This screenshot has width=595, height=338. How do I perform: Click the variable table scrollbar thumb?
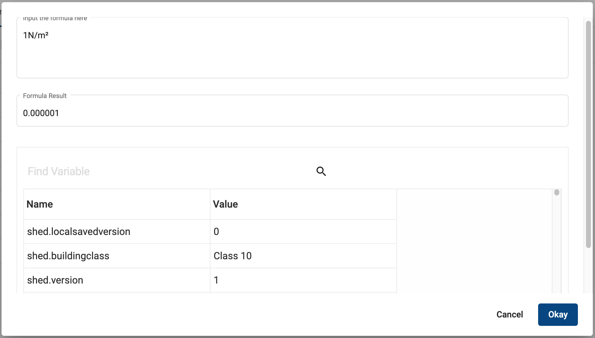click(x=557, y=192)
